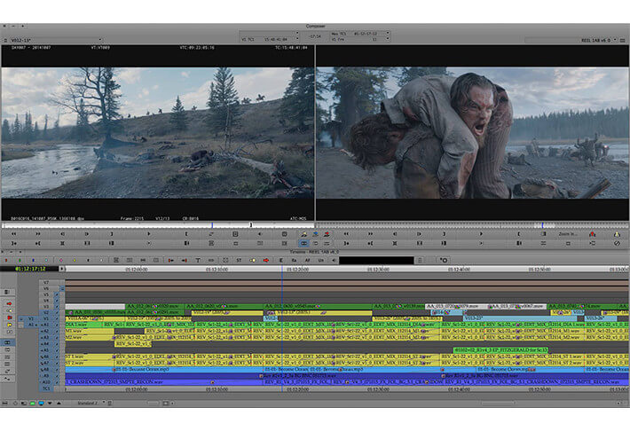Enable yellow Extract/Splice-In segment tool
This screenshot has height=431, width=630.
click(9, 310)
